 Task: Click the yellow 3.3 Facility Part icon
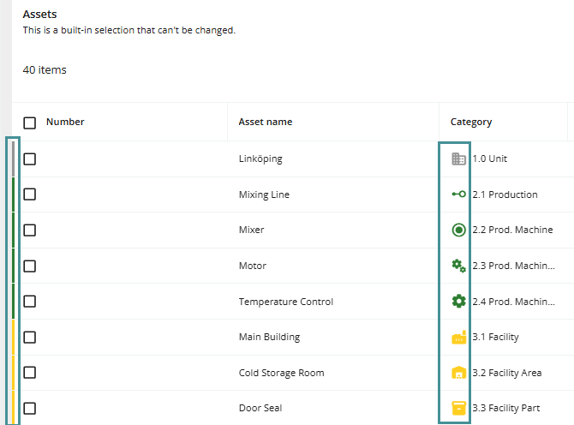tap(458, 408)
